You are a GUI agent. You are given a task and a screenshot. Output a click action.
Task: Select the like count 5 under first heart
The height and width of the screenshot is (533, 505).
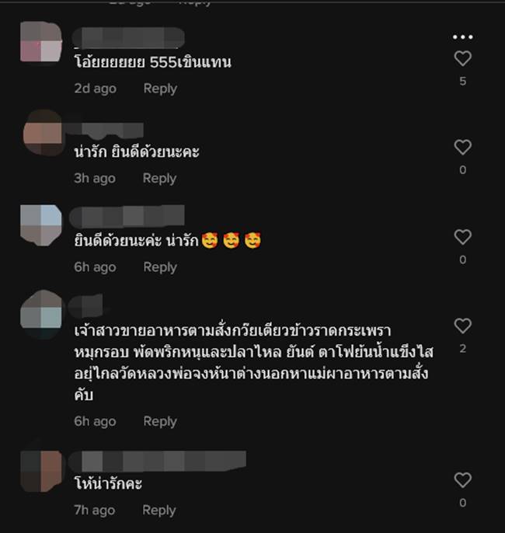click(462, 82)
